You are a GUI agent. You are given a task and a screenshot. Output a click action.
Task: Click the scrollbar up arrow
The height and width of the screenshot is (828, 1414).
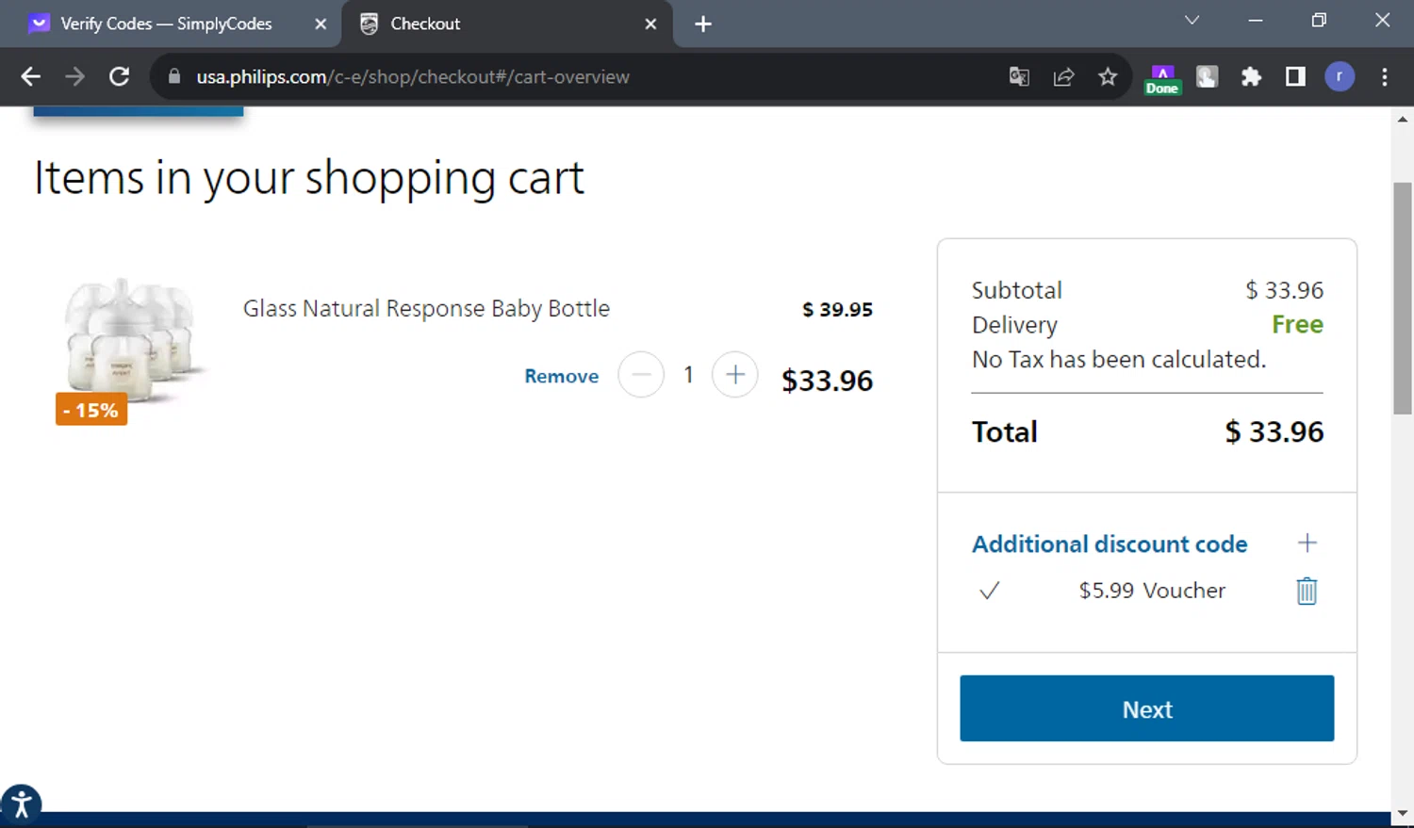1403,120
